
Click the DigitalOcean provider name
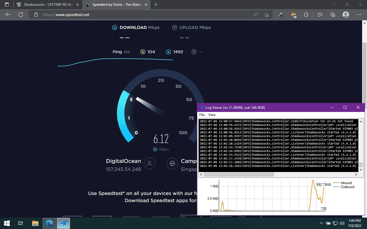tap(124, 161)
